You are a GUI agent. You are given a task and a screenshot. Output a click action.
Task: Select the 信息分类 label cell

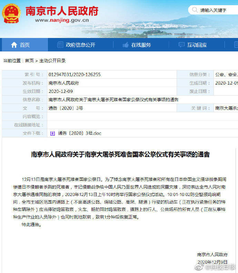[195, 75]
